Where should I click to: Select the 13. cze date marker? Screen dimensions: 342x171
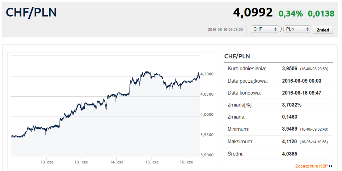(81, 162)
